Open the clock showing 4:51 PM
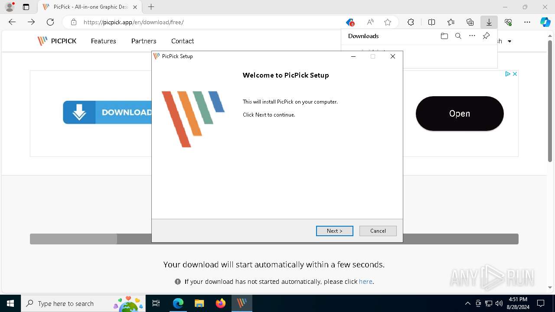The height and width of the screenshot is (312, 555). [518, 303]
